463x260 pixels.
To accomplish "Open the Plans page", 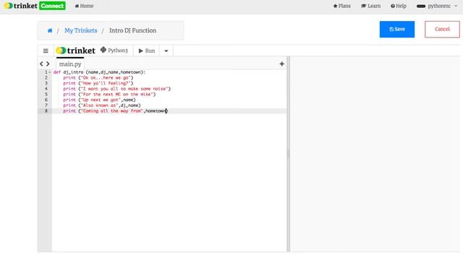I will click(x=341, y=6).
